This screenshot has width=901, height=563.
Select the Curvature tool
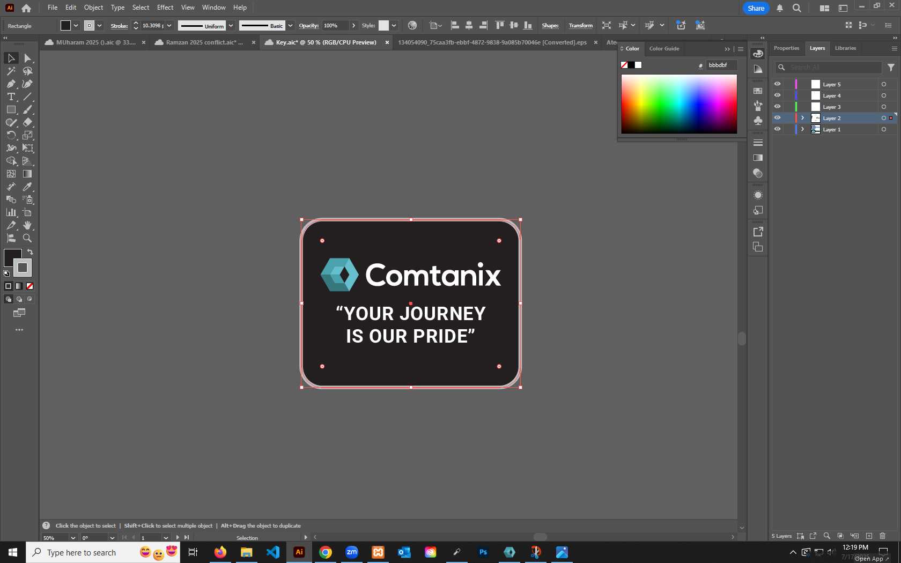pyautogui.click(x=28, y=84)
